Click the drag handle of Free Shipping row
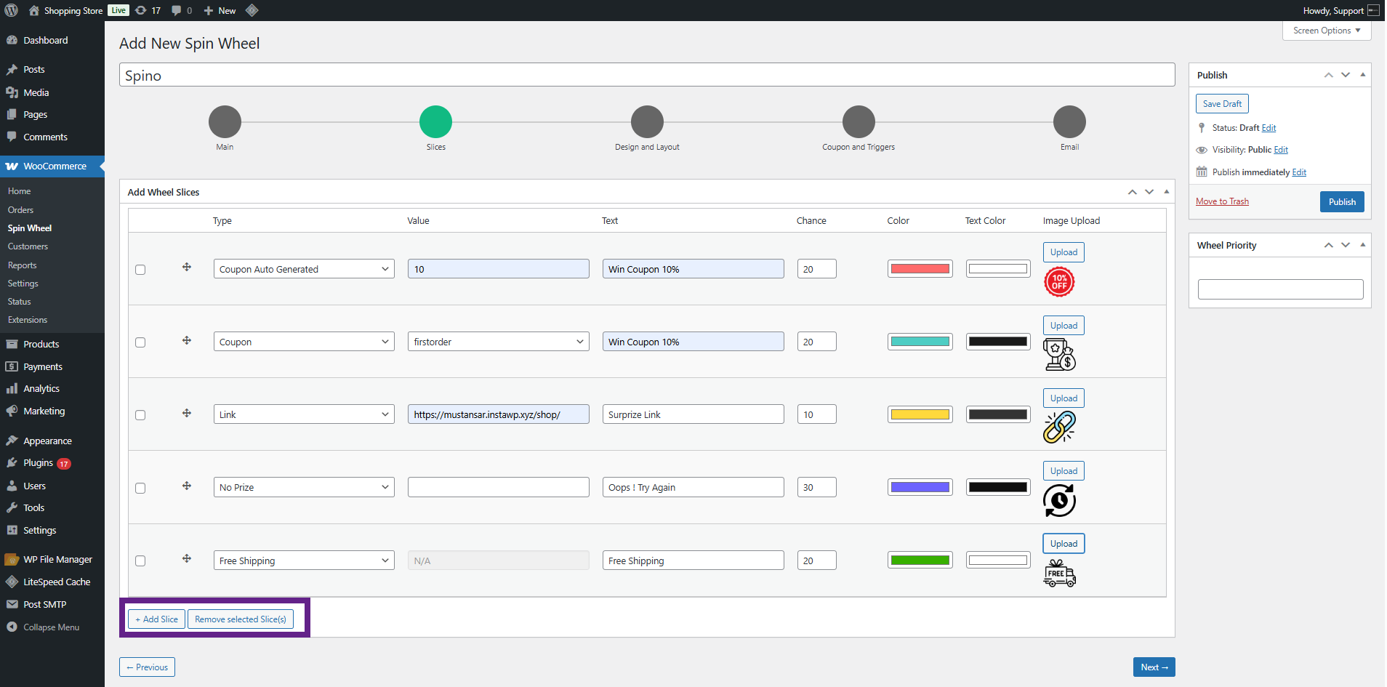1387x687 pixels. pyautogui.click(x=187, y=558)
